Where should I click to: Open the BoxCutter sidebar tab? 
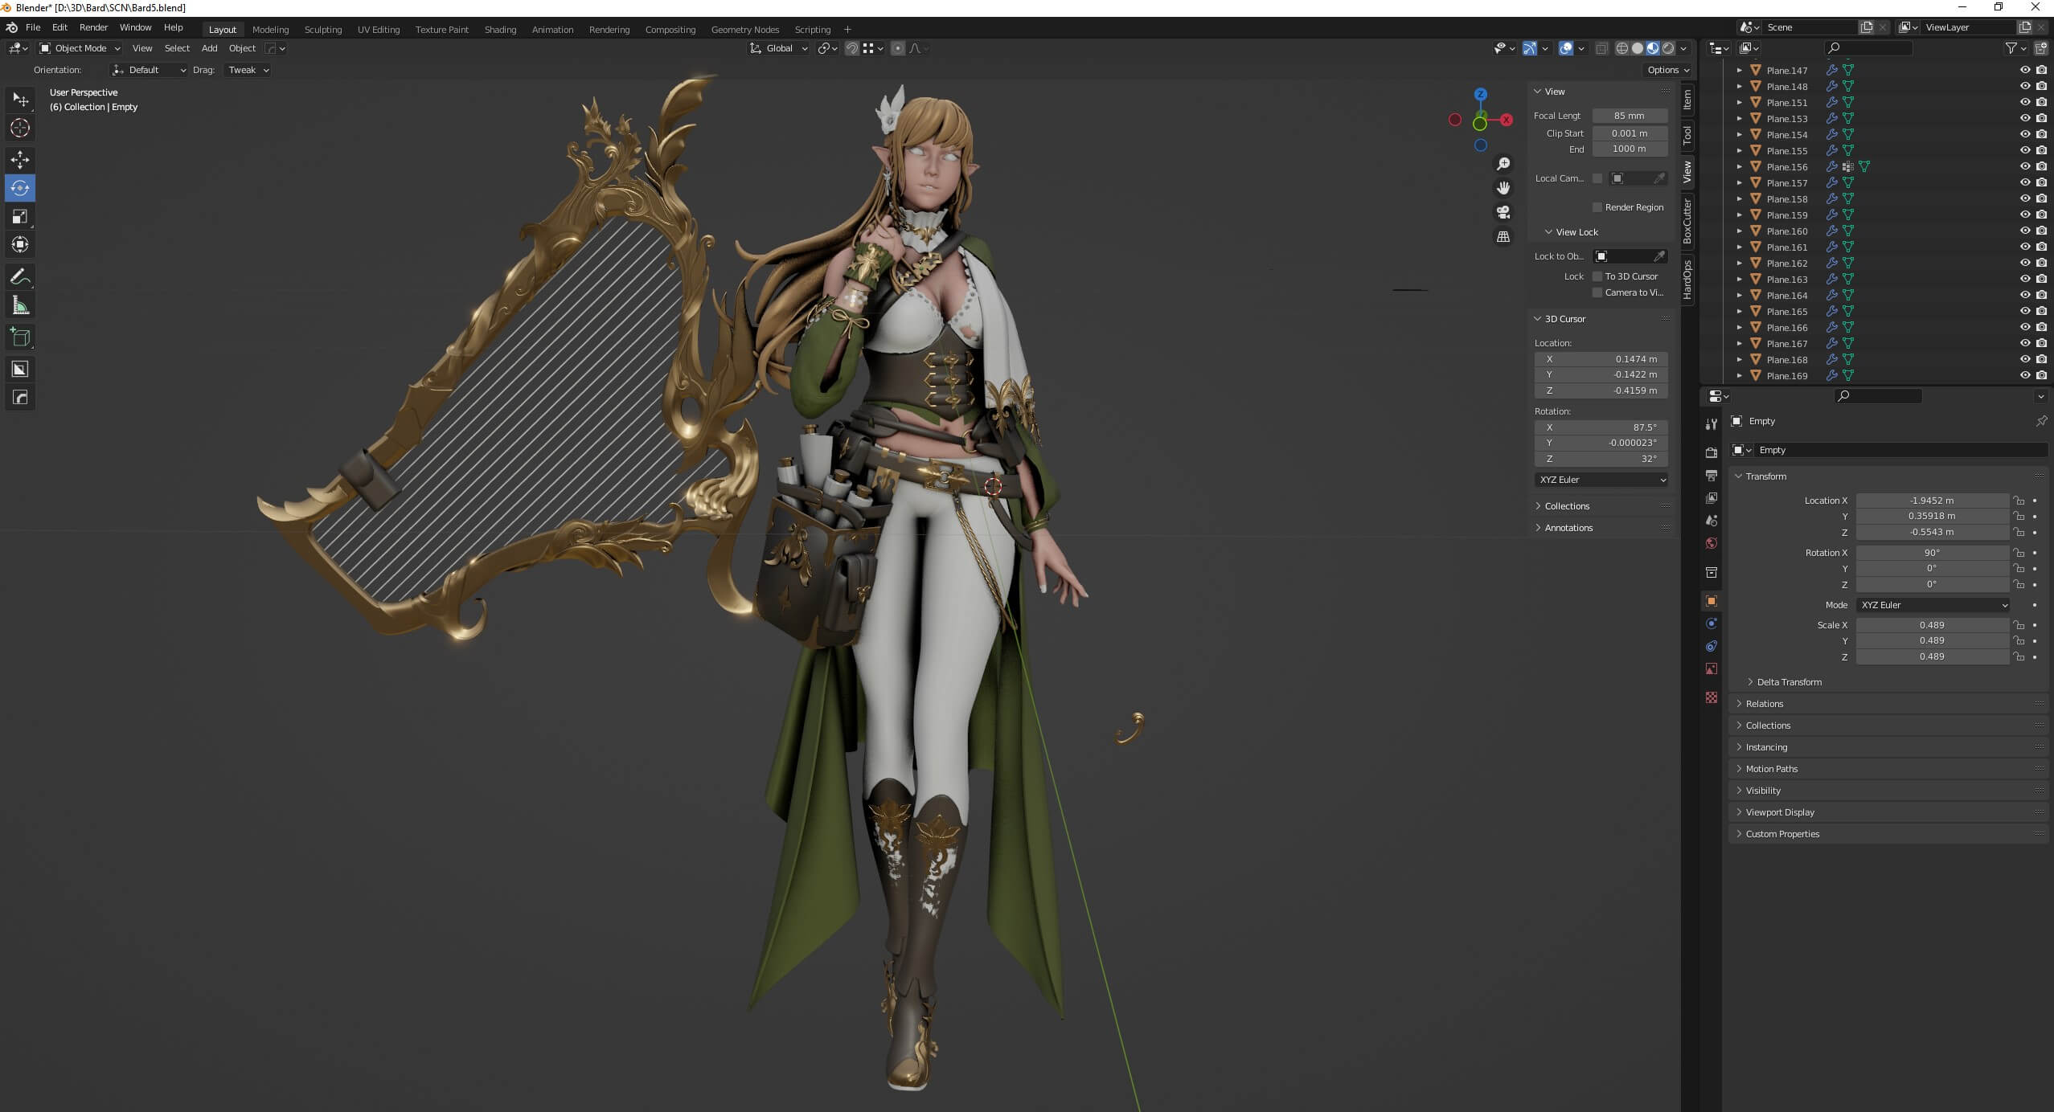(1687, 221)
